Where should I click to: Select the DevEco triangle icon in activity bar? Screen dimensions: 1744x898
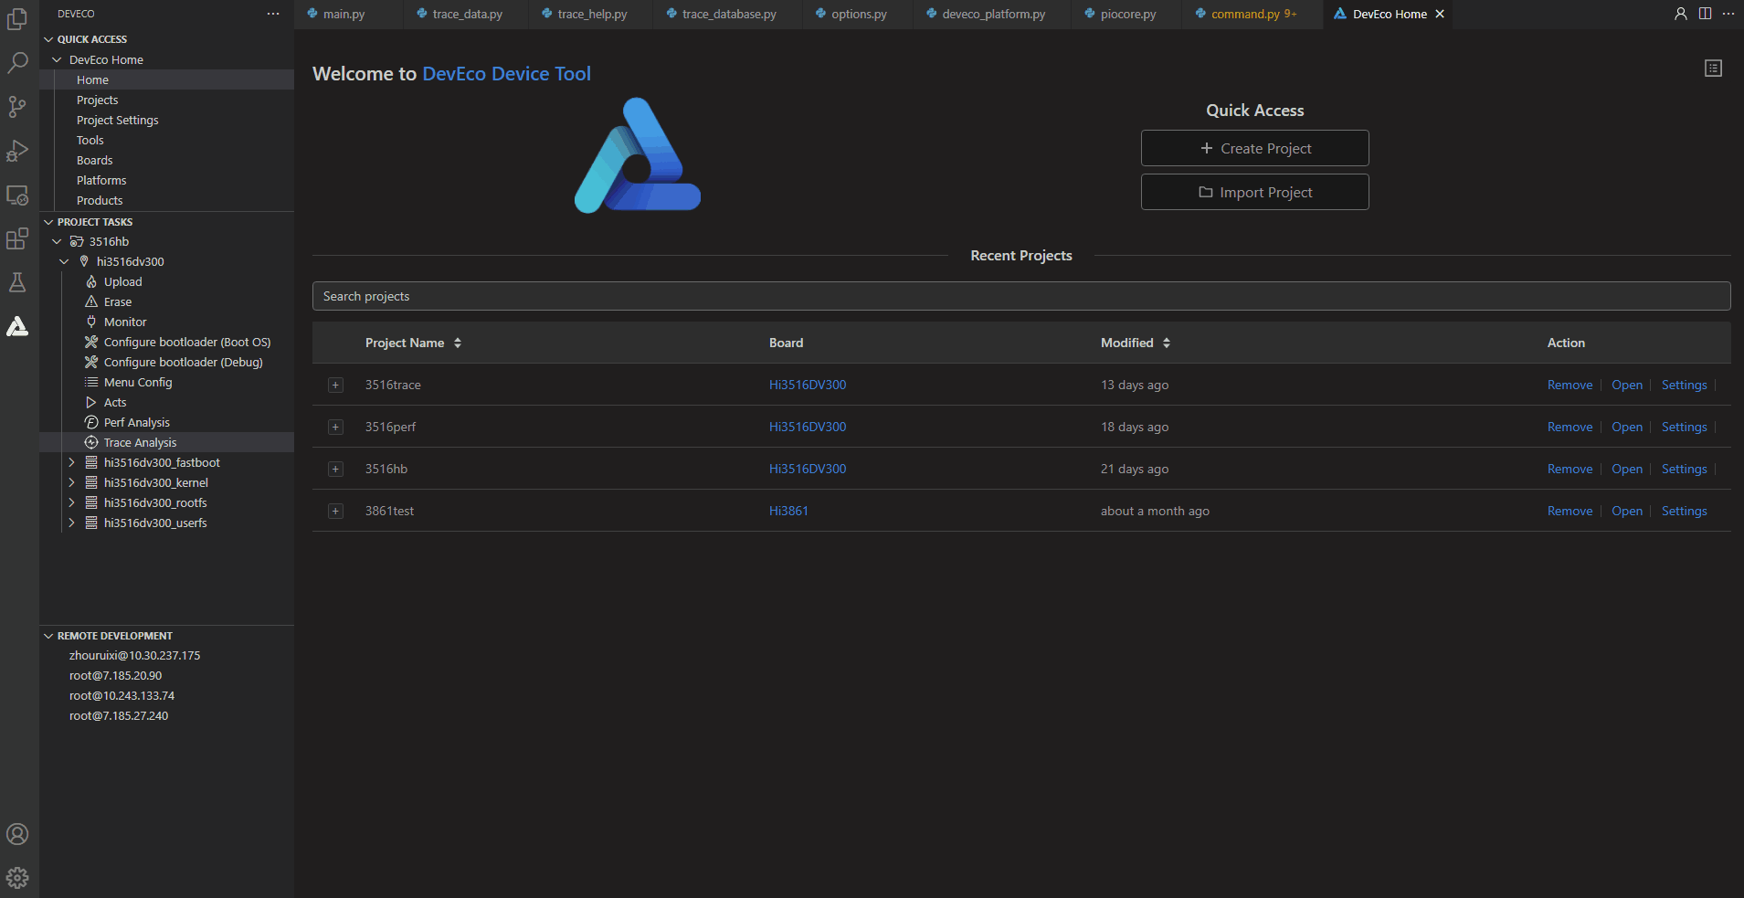(x=17, y=326)
